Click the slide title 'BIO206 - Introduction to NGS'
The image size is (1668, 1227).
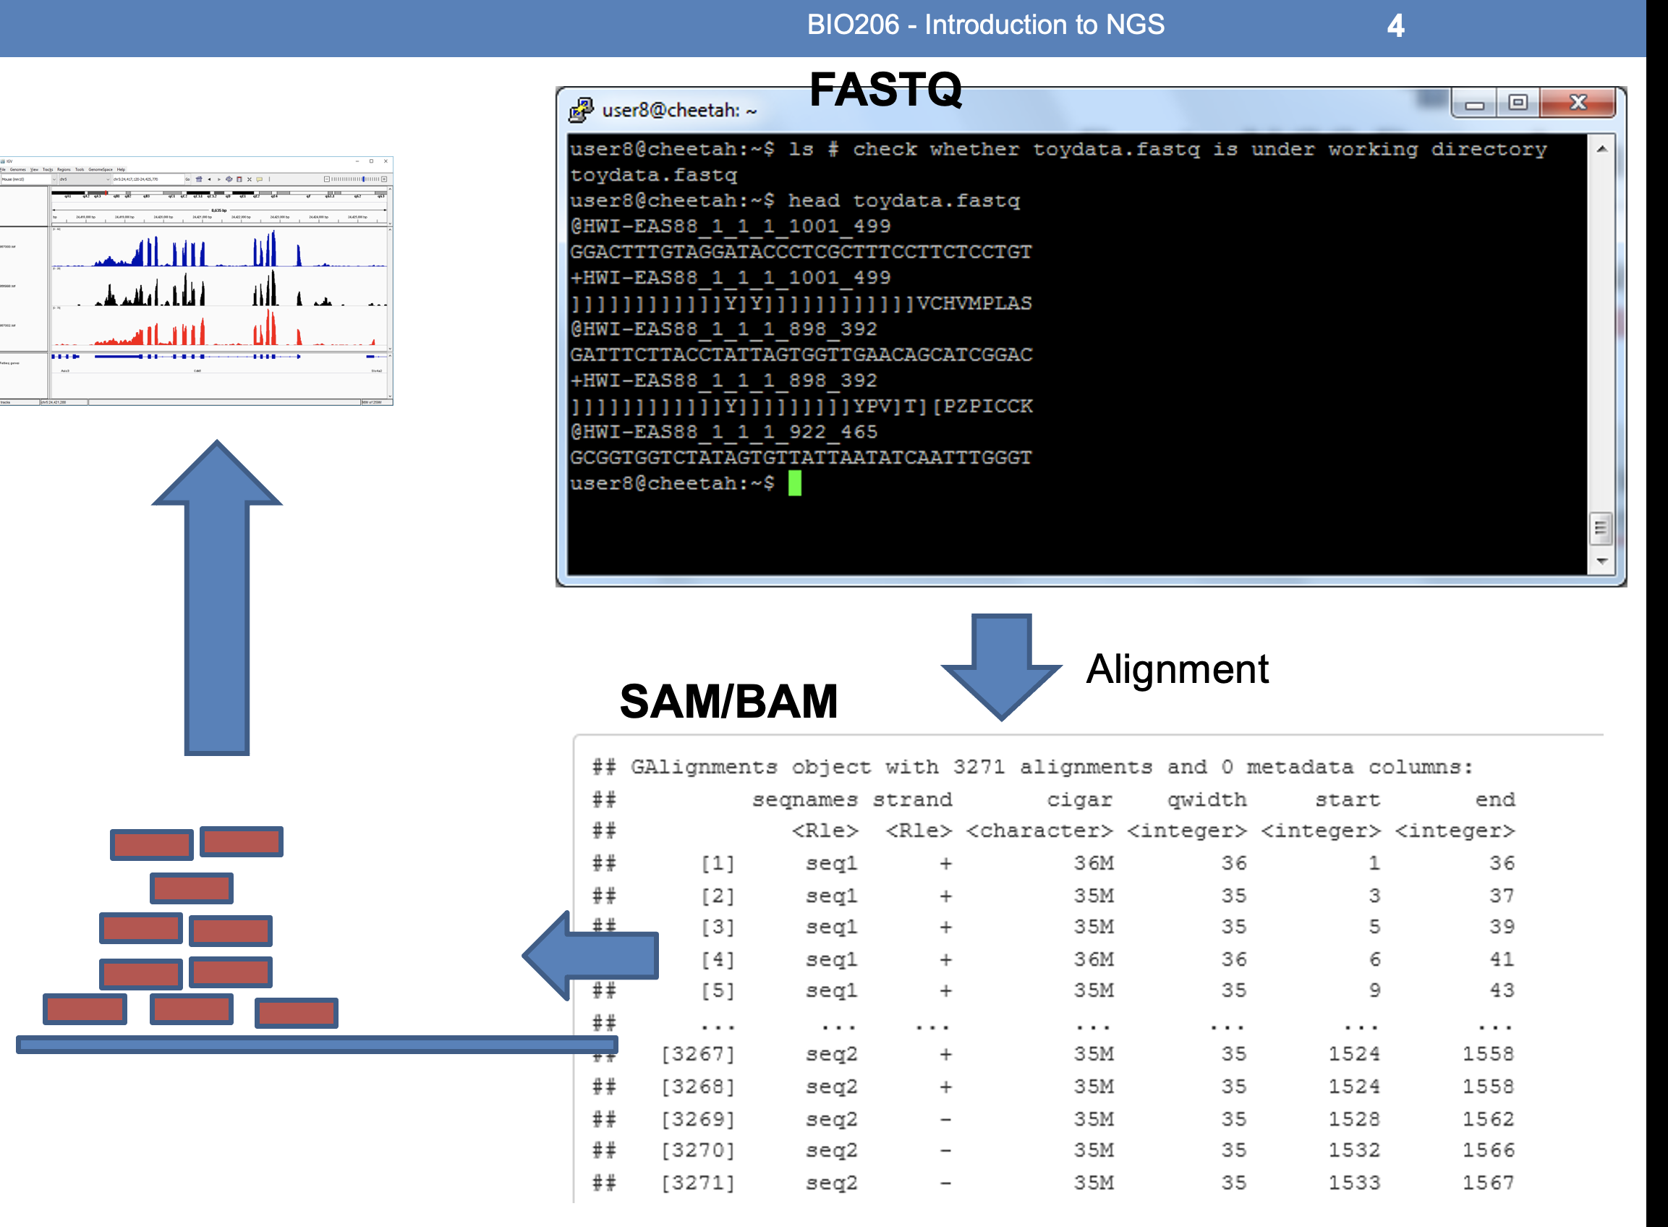(x=985, y=25)
